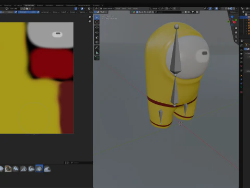Toggle pen pressure for brush strength
The height and width of the screenshot is (188, 250).
[38, 12]
